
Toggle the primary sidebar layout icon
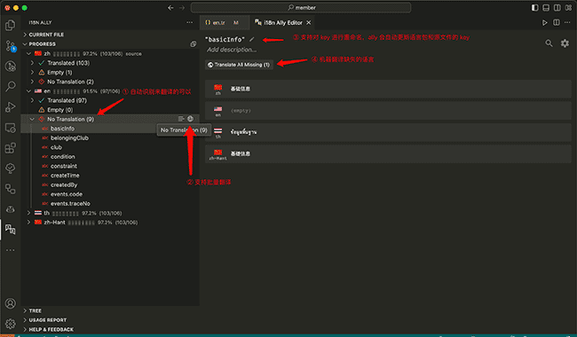point(534,8)
